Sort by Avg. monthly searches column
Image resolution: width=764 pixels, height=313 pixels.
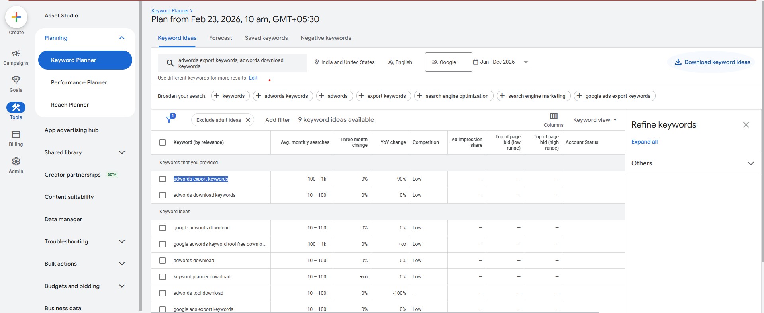(305, 142)
